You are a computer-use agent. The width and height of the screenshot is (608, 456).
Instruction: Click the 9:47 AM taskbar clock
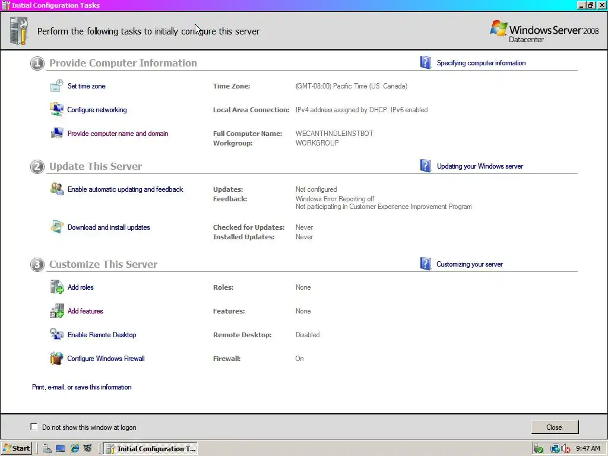coord(588,449)
